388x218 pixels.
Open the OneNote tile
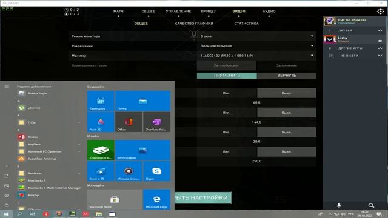[x=156, y=122]
